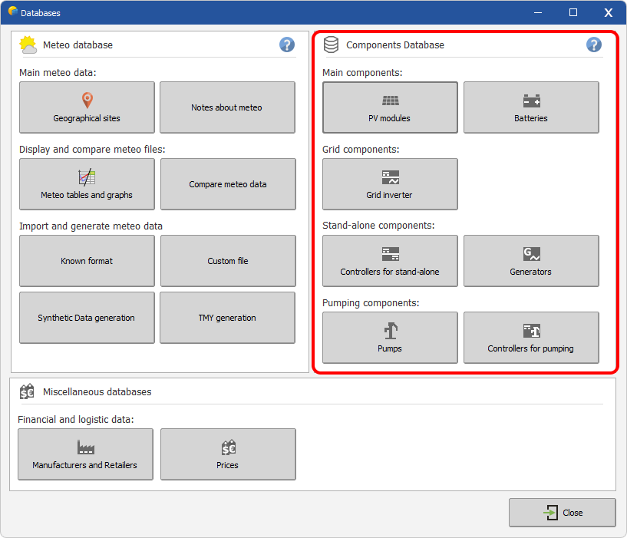The width and height of the screenshot is (627, 538).
Task: Click the 'Main components:' label
Action: coord(362,73)
